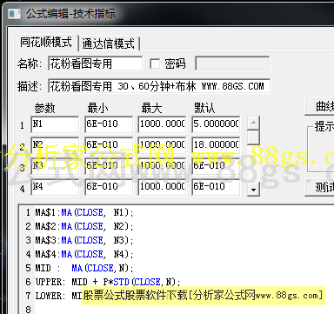Click the 测试 button on right edge
The width and height of the screenshot is (334, 314).
(320, 188)
